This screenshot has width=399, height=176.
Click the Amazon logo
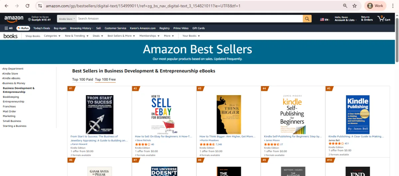(14, 19)
